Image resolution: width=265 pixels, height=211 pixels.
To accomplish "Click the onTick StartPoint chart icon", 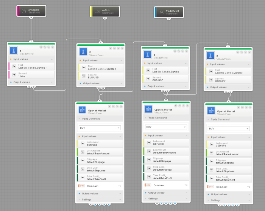I will coord(97,12).
